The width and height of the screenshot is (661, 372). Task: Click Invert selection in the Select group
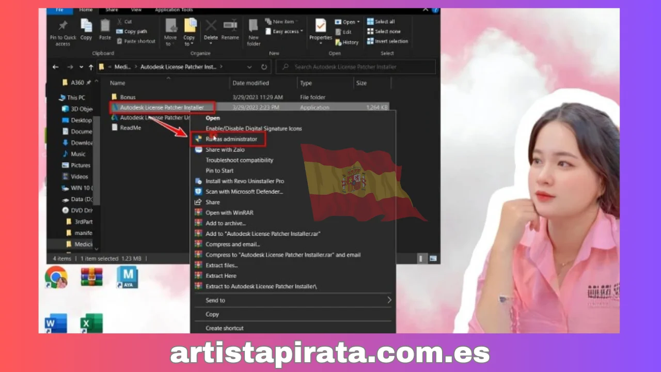coord(387,41)
